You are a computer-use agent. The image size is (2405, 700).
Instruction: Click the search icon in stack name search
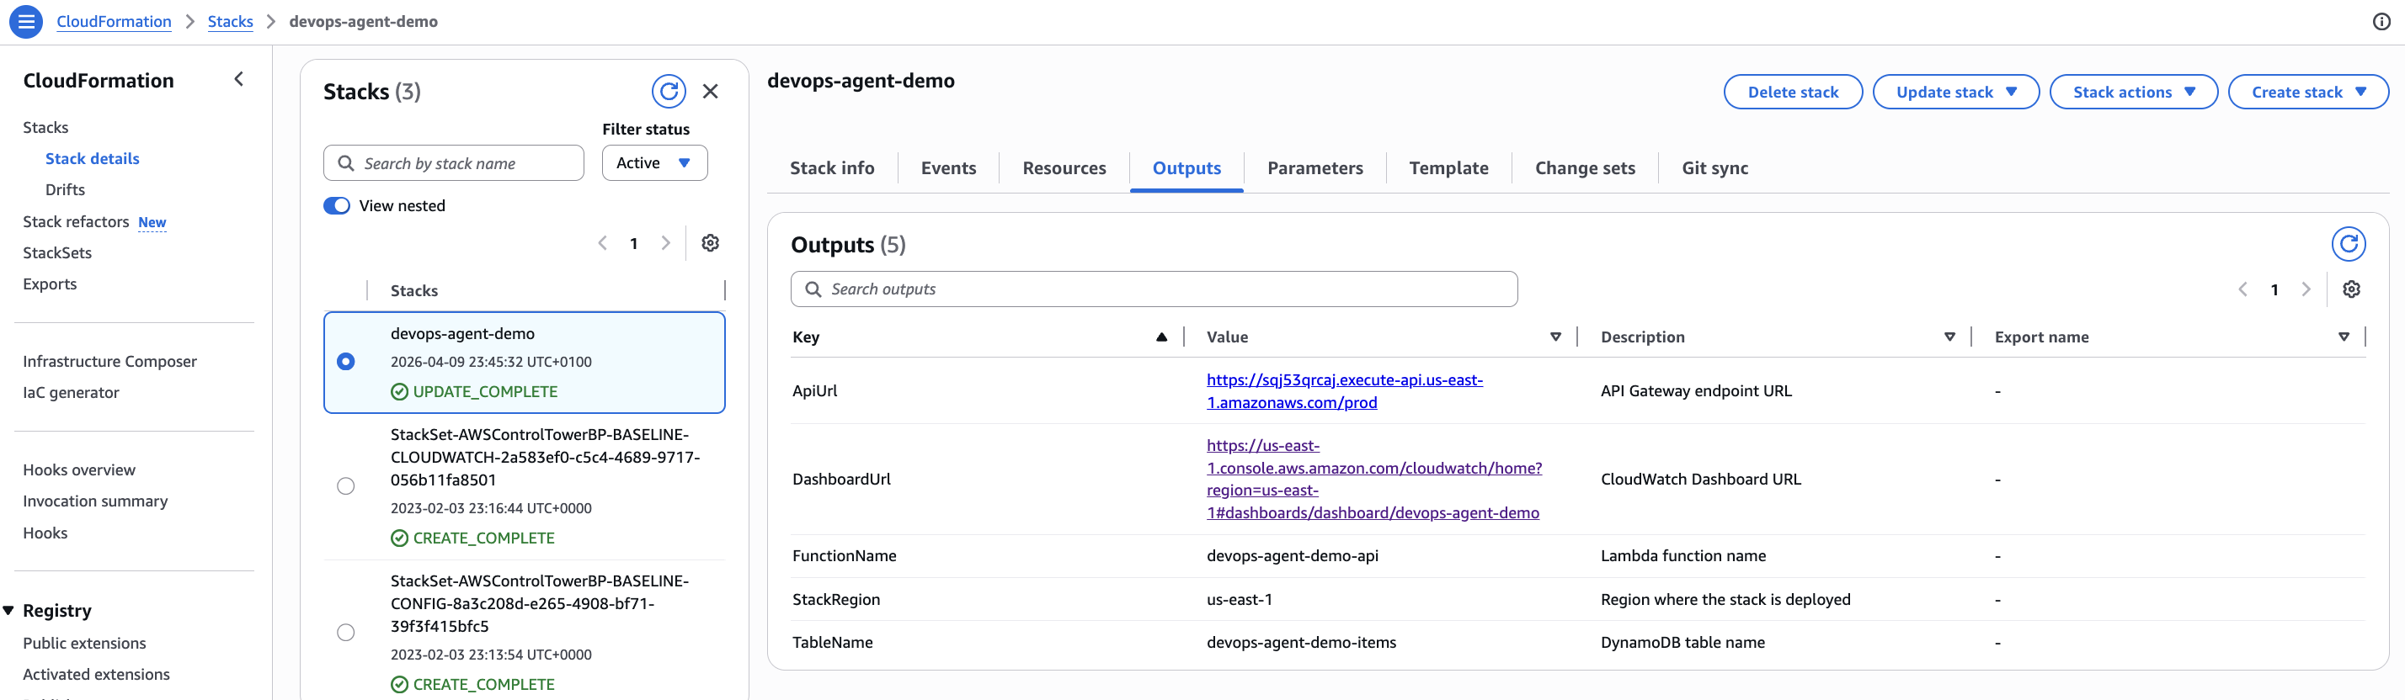345,163
